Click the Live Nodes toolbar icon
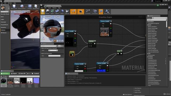This screenshot has height=96, width=171. 88,12
